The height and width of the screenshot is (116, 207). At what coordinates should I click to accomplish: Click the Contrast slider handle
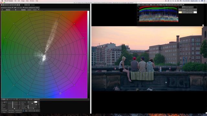[x=13, y=106]
